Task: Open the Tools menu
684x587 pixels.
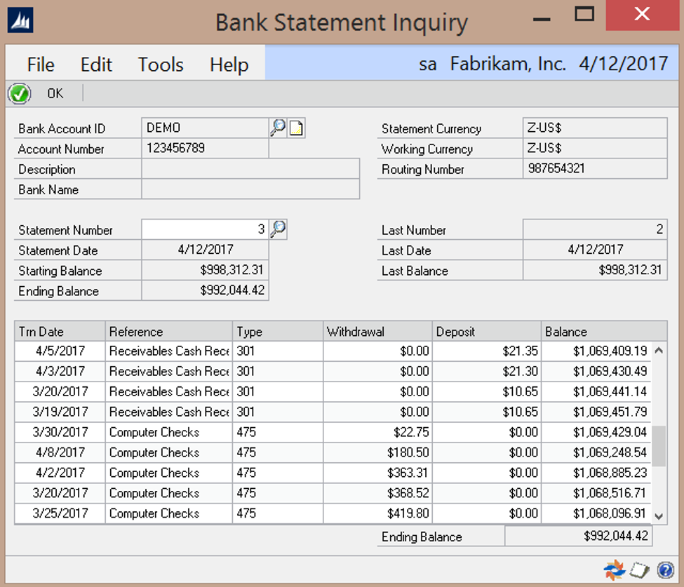Action: tap(161, 65)
